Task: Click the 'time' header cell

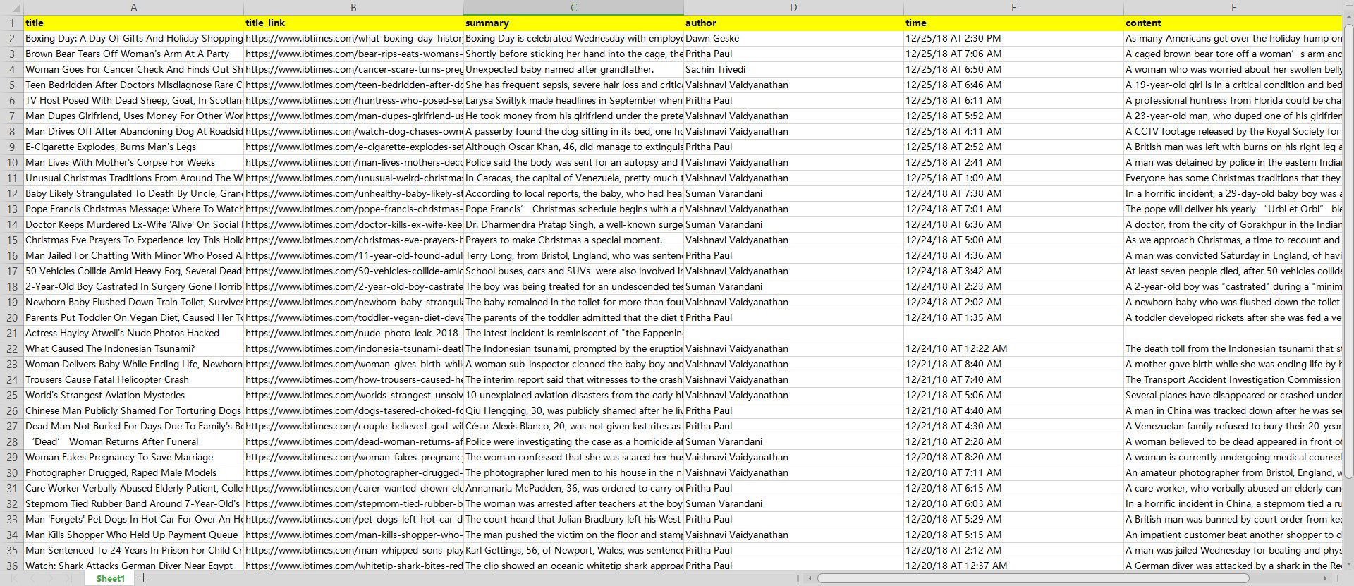Action: tap(1013, 23)
